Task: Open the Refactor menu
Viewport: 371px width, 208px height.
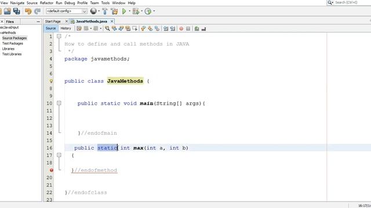Action: [46, 3]
